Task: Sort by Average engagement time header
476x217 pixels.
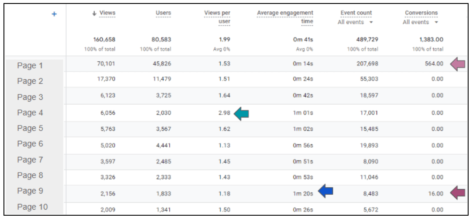Action: tap(285, 17)
